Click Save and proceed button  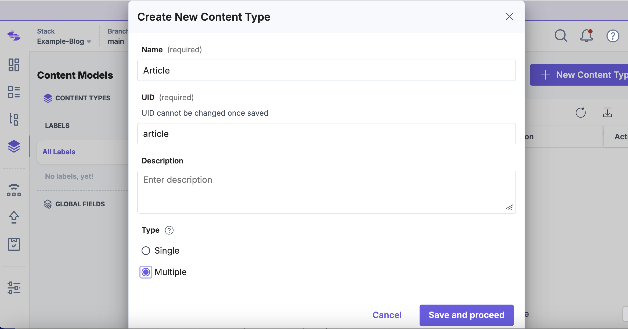[466, 315]
